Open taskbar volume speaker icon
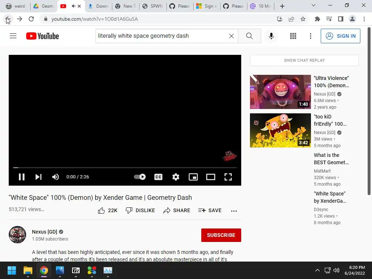 (336, 270)
